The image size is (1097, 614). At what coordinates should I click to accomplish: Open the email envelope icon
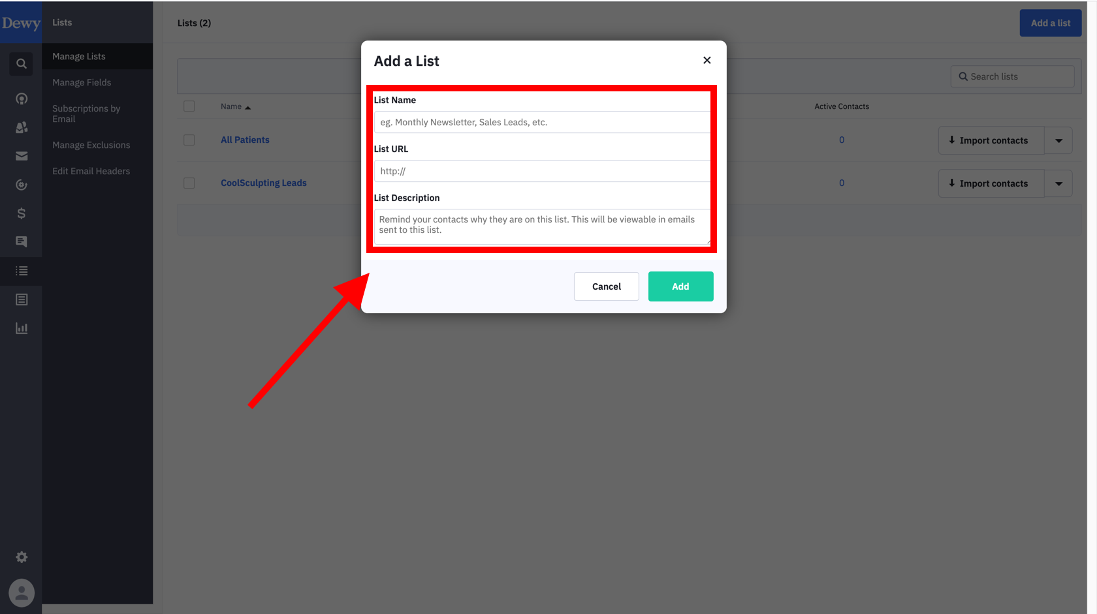[21, 156]
